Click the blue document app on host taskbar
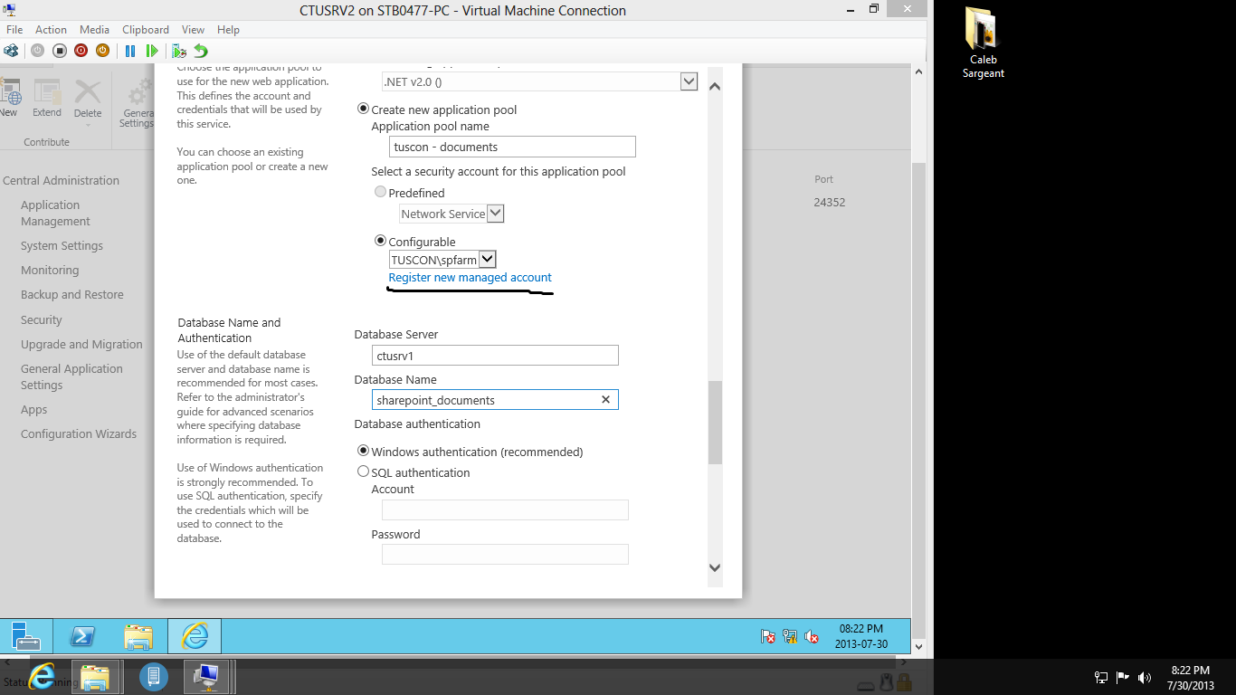 point(153,676)
